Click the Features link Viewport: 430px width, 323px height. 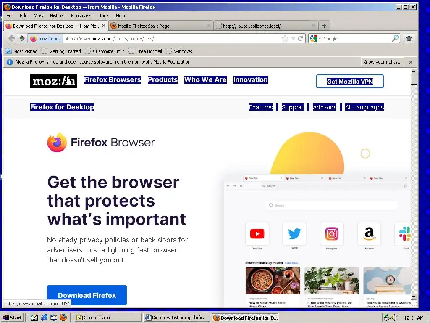click(261, 107)
